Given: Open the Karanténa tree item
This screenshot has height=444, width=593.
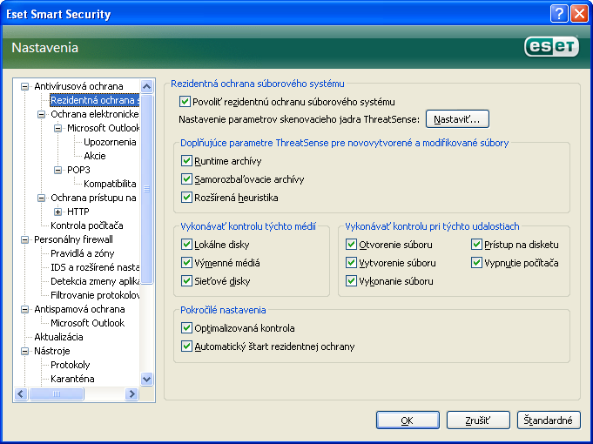Looking at the screenshot, I should point(72,379).
